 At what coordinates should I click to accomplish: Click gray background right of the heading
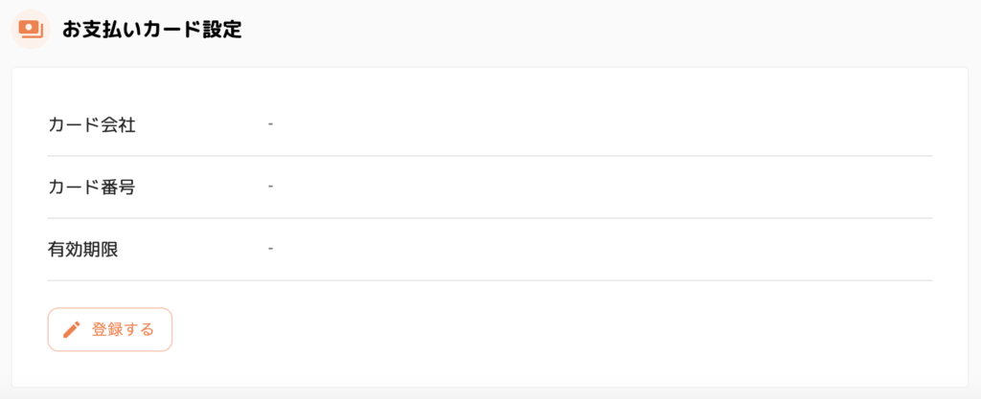(613, 30)
